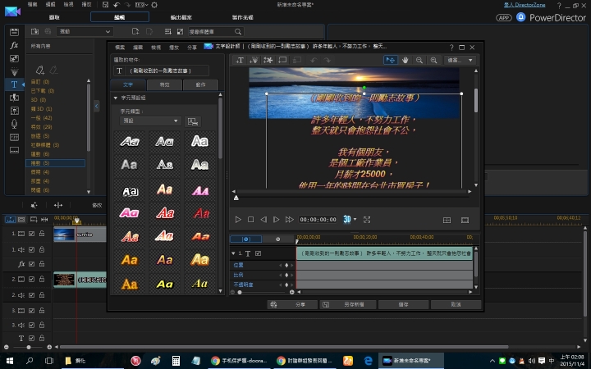Open Particle Room sidebar icon
Image resolution: width=591 pixels, height=369 pixels.
pyautogui.click(x=14, y=71)
